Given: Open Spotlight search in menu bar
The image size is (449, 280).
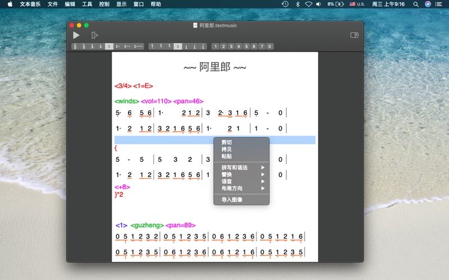Looking at the screenshot, I should [x=416, y=4].
